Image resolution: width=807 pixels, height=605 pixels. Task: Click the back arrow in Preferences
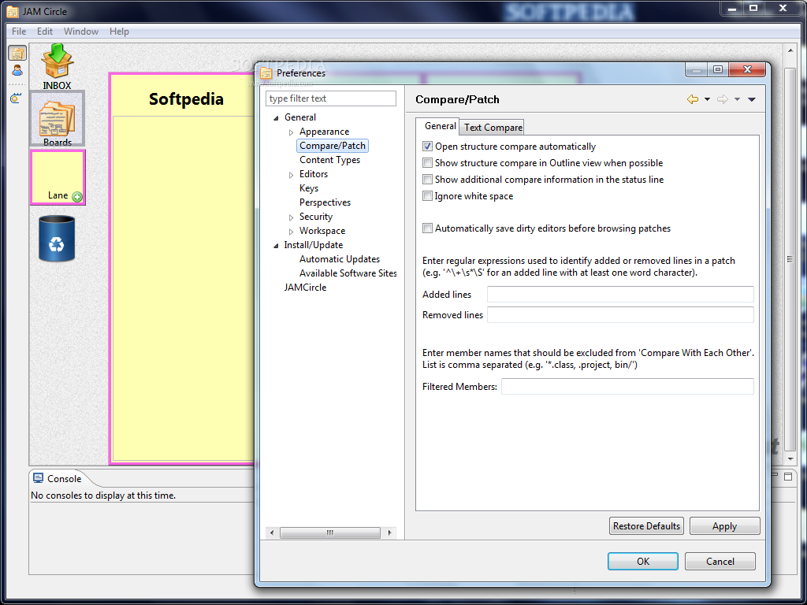[x=693, y=99]
